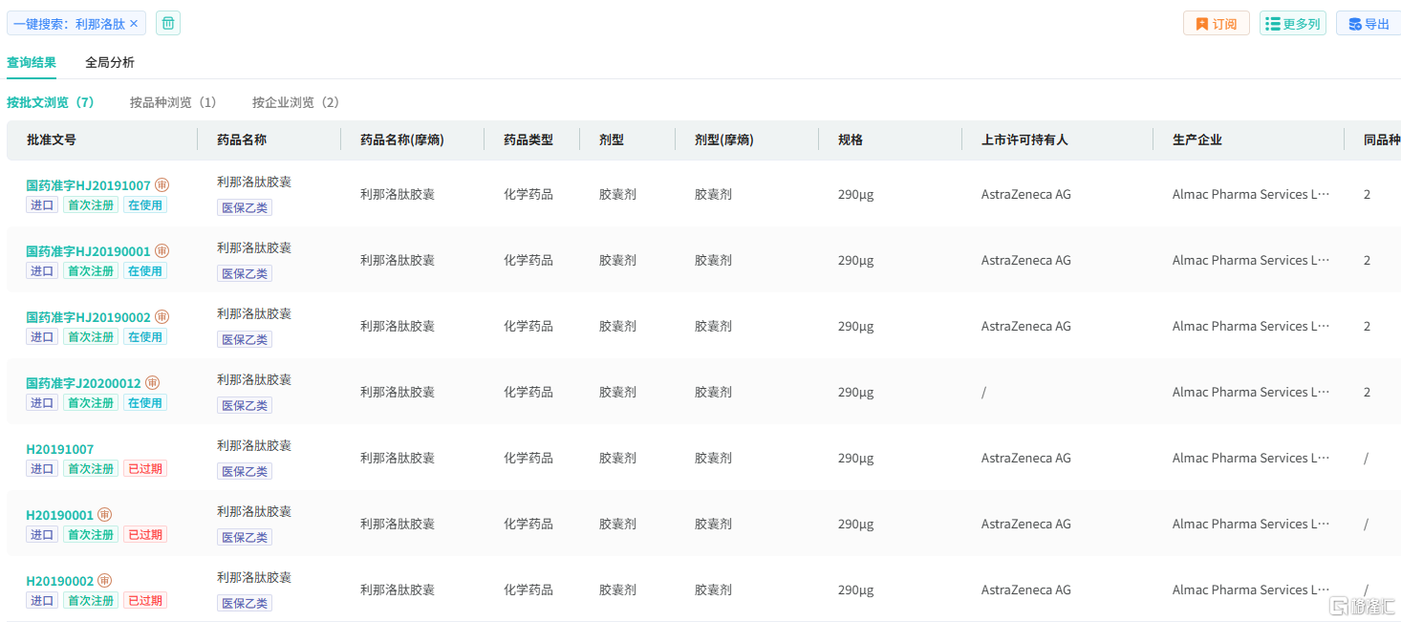This screenshot has height=622, width=1401.
Task: Switch to the 查询结果 tab
Action: (32, 62)
